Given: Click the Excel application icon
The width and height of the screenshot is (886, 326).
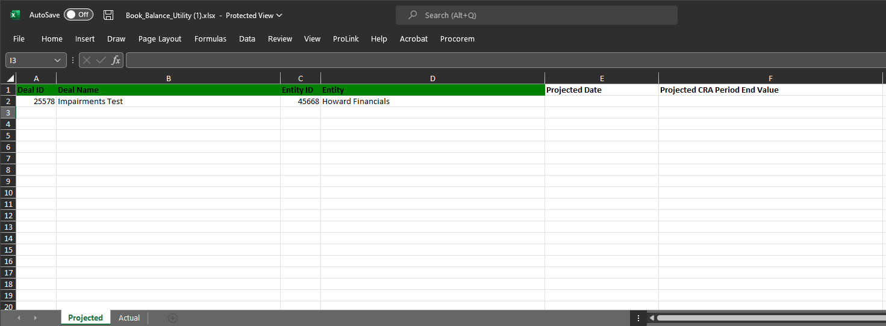Looking at the screenshot, I should coord(15,15).
